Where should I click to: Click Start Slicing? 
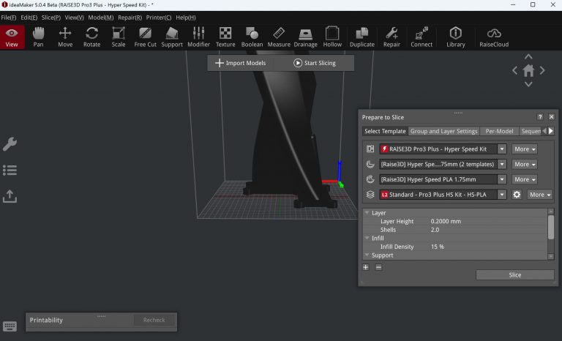pos(315,63)
